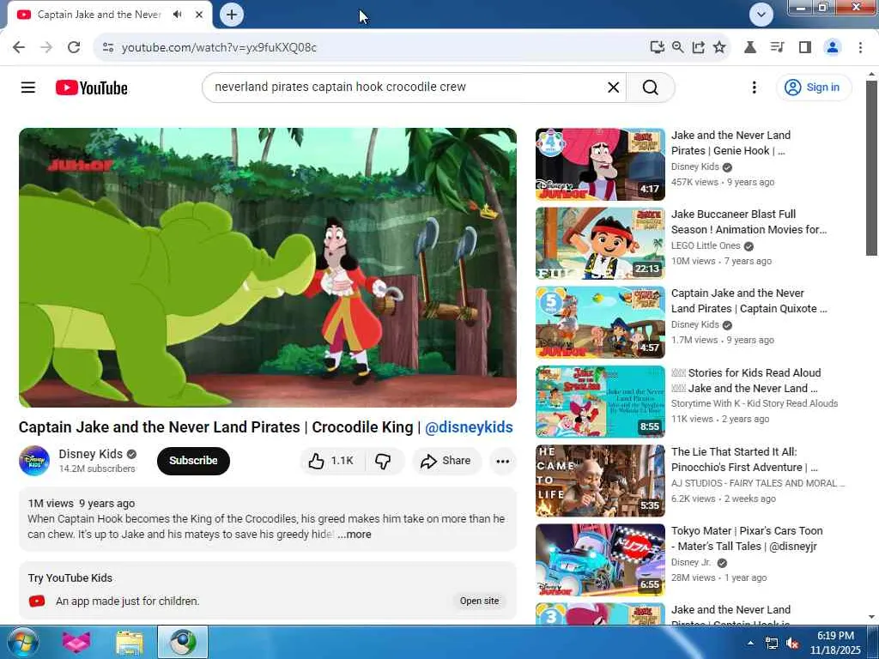Bookmark this tab with the star
This screenshot has width=879, height=659.
[x=719, y=47]
